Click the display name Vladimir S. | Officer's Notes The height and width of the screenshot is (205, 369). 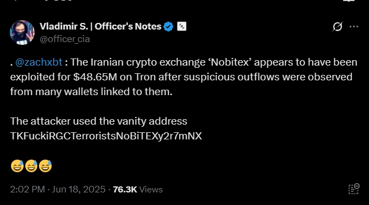point(100,26)
